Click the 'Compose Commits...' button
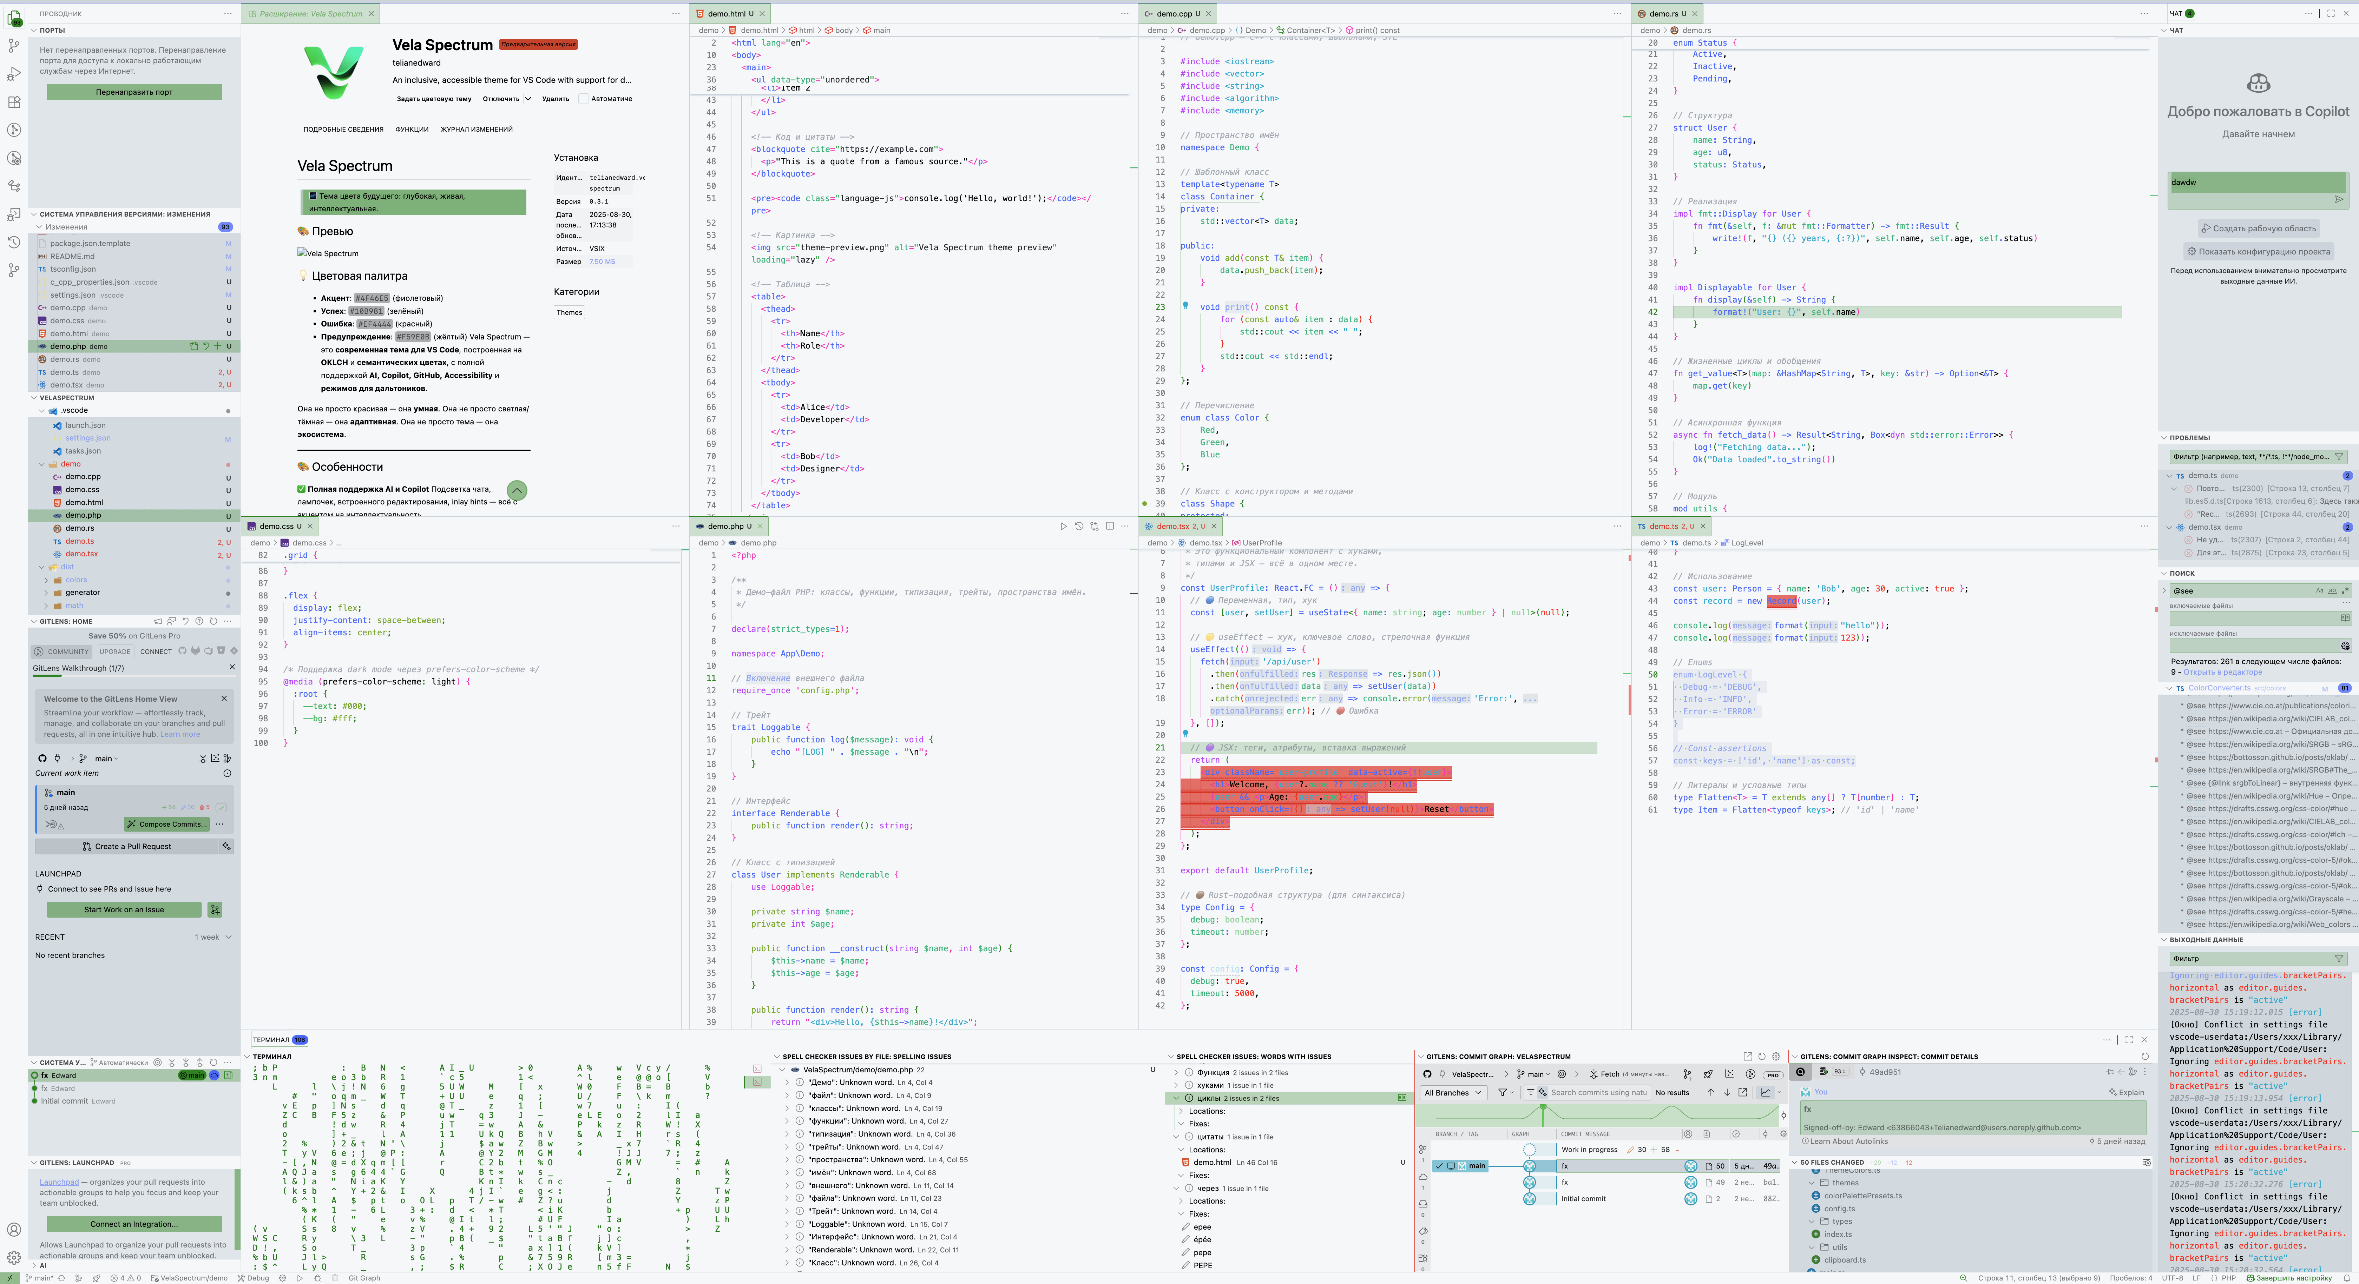The image size is (2359, 1284). point(167,824)
